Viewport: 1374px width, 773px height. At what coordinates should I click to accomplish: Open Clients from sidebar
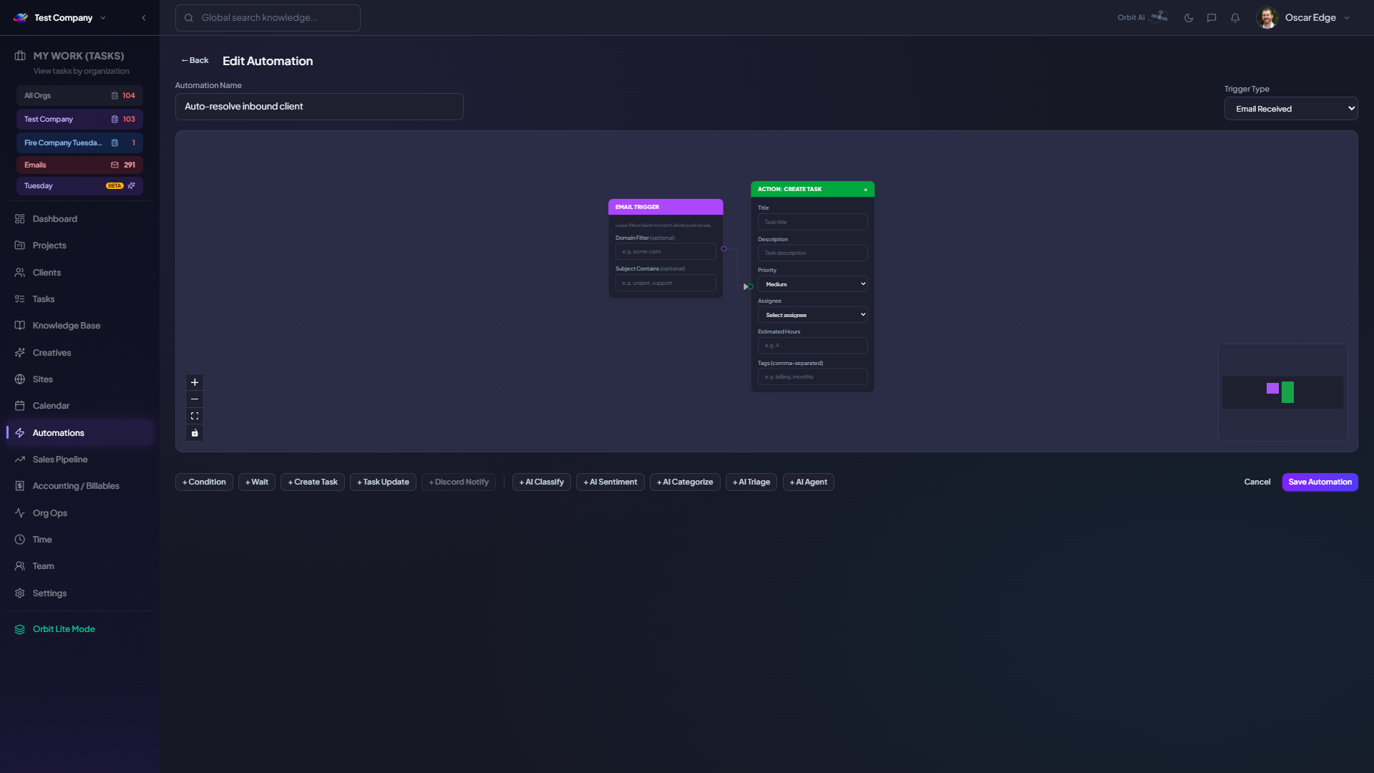(79, 273)
